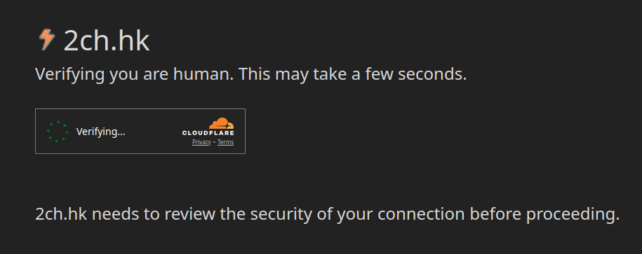Image resolution: width=642 pixels, height=254 pixels.
Task: Open the Terms link
Action: click(x=226, y=142)
